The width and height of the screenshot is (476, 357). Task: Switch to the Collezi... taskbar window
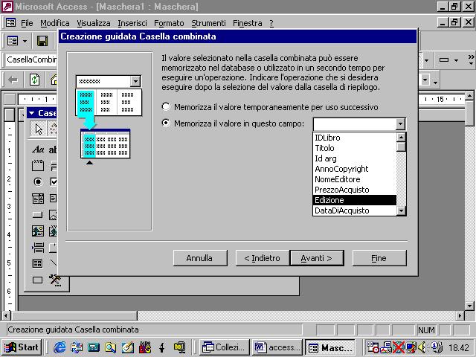pos(224,347)
